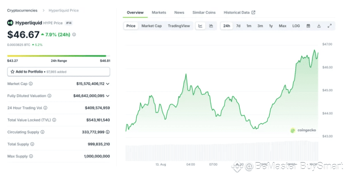Click Hyperliquid Price breadcrumb
The width and height of the screenshot is (346, 177).
(64, 10)
